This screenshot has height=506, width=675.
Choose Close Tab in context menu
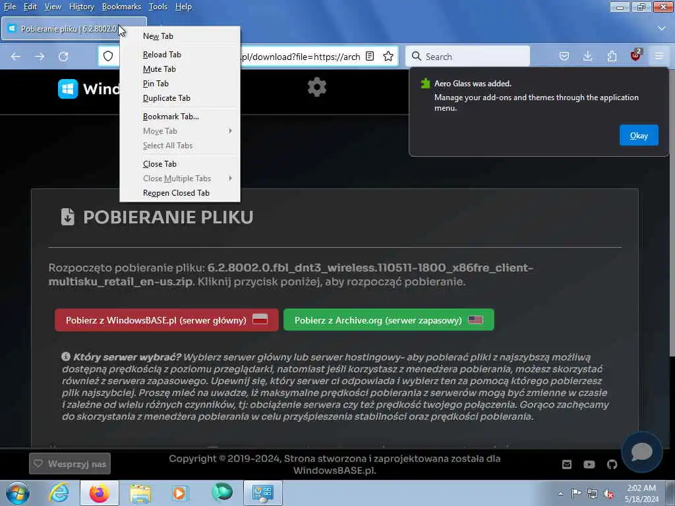click(180, 164)
